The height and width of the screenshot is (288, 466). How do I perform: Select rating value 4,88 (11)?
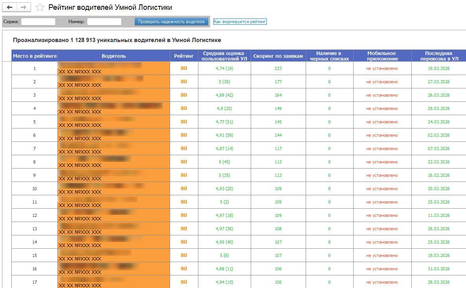coord(224,269)
